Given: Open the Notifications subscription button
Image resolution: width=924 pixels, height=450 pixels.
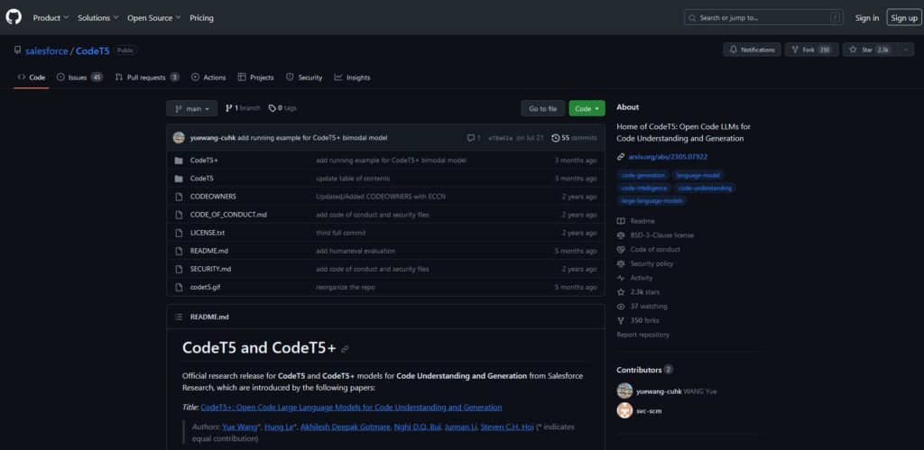Looking at the screenshot, I should pyautogui.click(x=752, y=50).
